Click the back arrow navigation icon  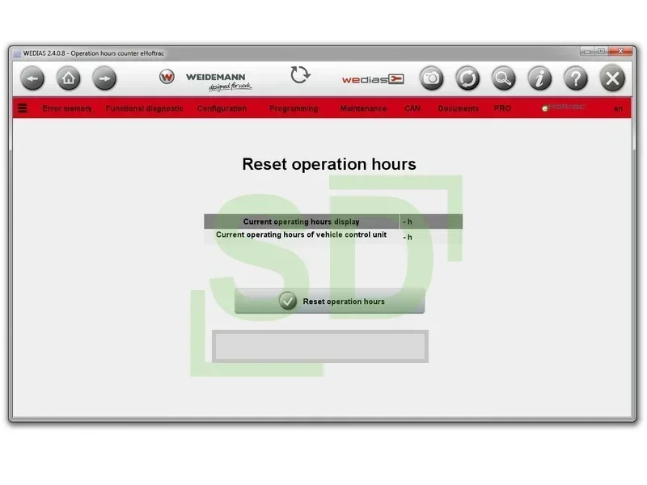pos(32,78)
